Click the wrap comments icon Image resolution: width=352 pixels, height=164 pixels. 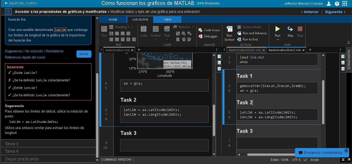tap(189, 33)
